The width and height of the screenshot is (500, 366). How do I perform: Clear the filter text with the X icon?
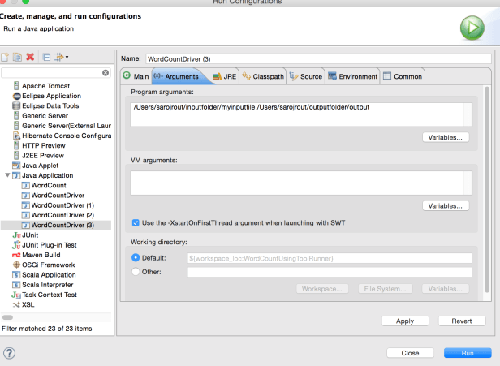(105, 73)
